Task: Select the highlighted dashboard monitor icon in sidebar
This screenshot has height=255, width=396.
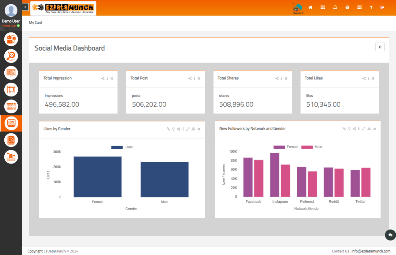Action: (x=11, y=123)
